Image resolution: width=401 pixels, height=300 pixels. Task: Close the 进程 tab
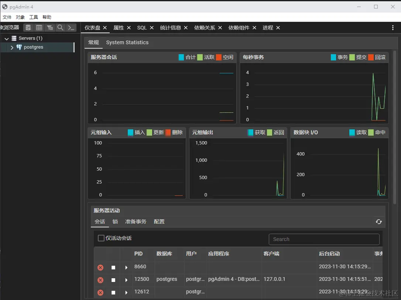(278, 28)
